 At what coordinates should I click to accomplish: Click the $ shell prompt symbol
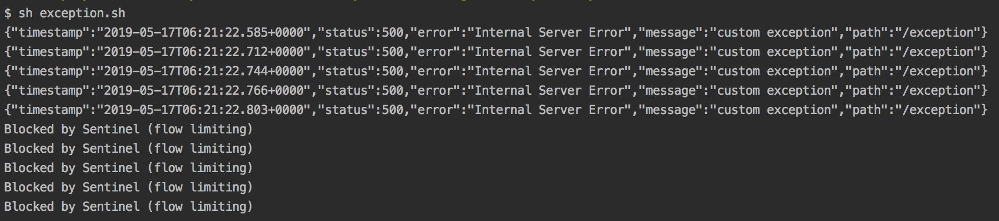tap(7, 13)
